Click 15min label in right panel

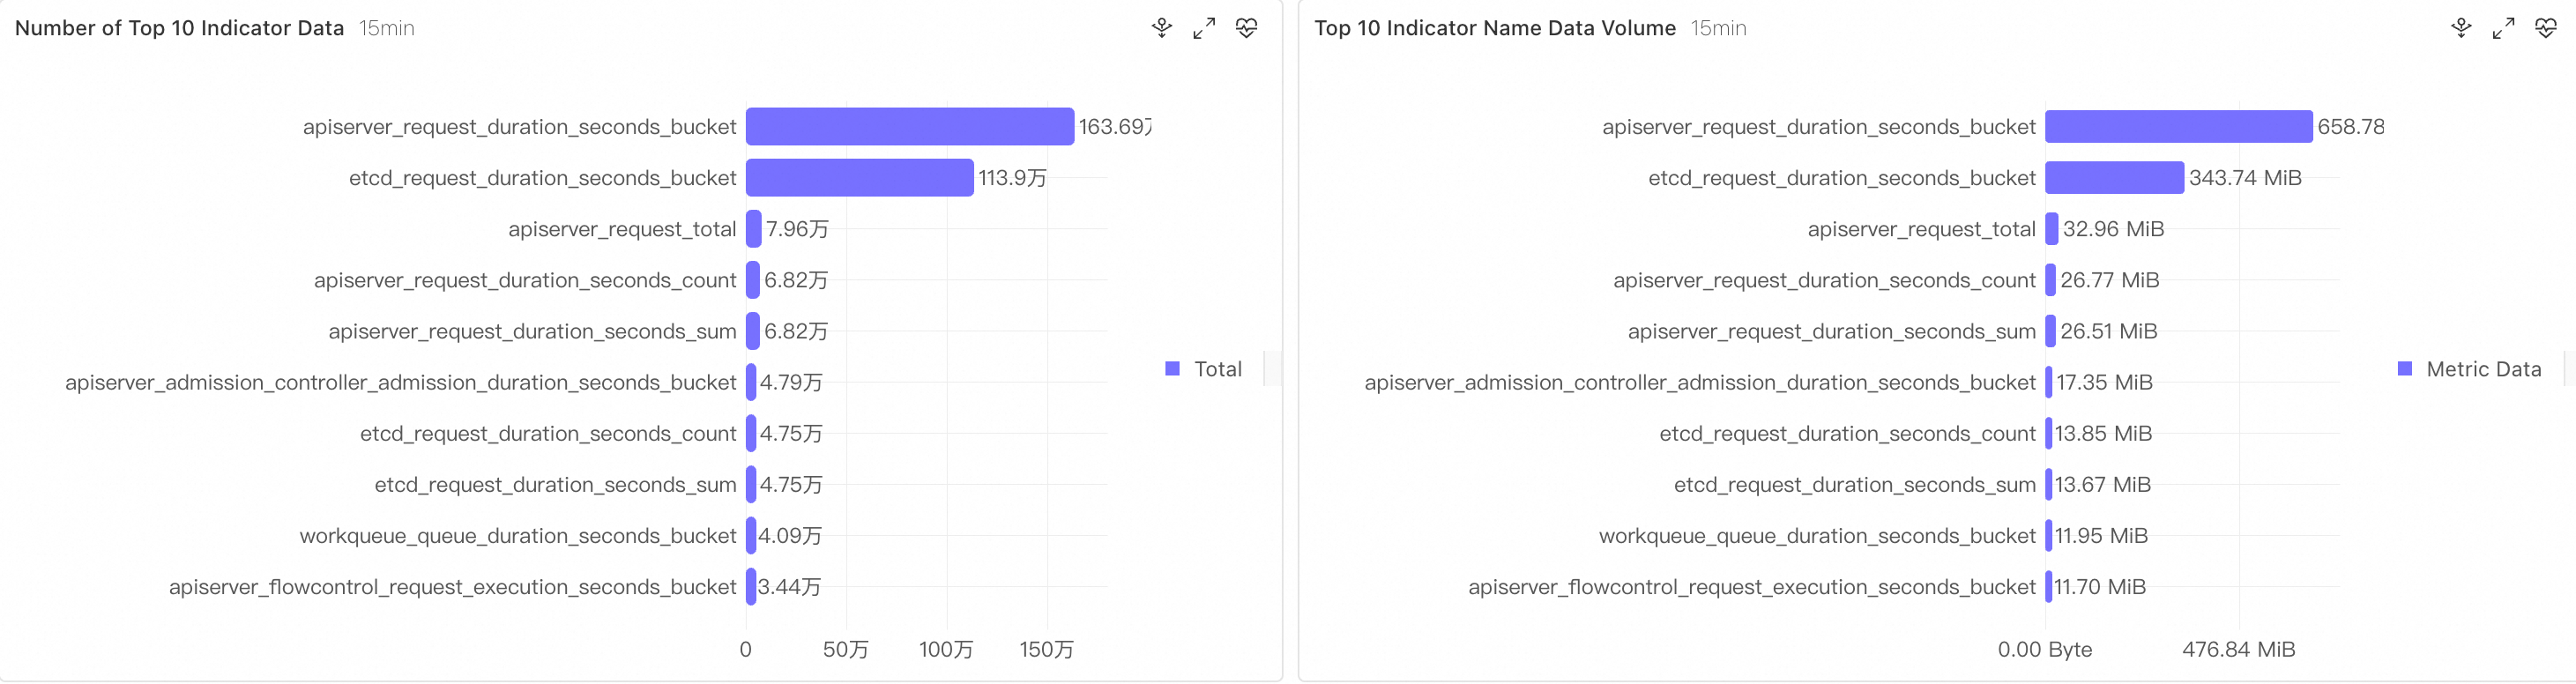1719,28
